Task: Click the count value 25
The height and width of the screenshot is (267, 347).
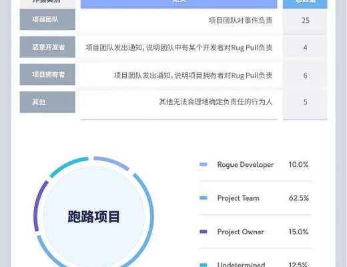Action: [x=305, y=21]
